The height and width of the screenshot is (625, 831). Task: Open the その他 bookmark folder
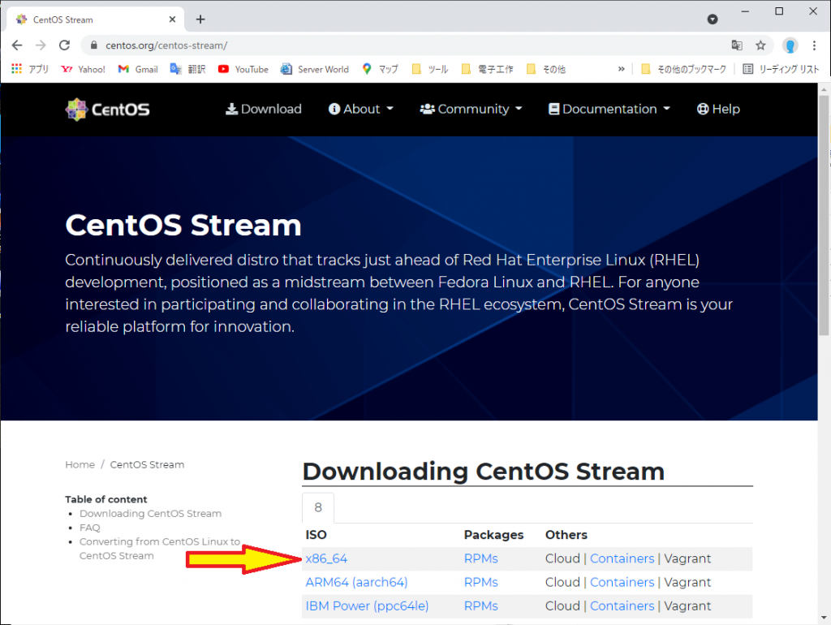[546, 69]
